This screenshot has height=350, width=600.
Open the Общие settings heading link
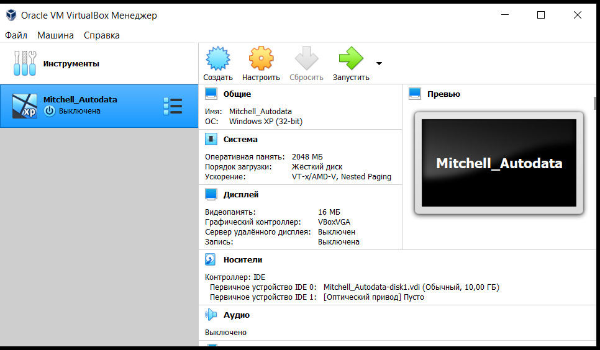click(237, 94)
